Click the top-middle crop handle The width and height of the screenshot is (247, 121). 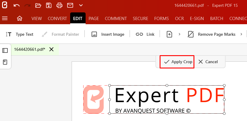167,85
